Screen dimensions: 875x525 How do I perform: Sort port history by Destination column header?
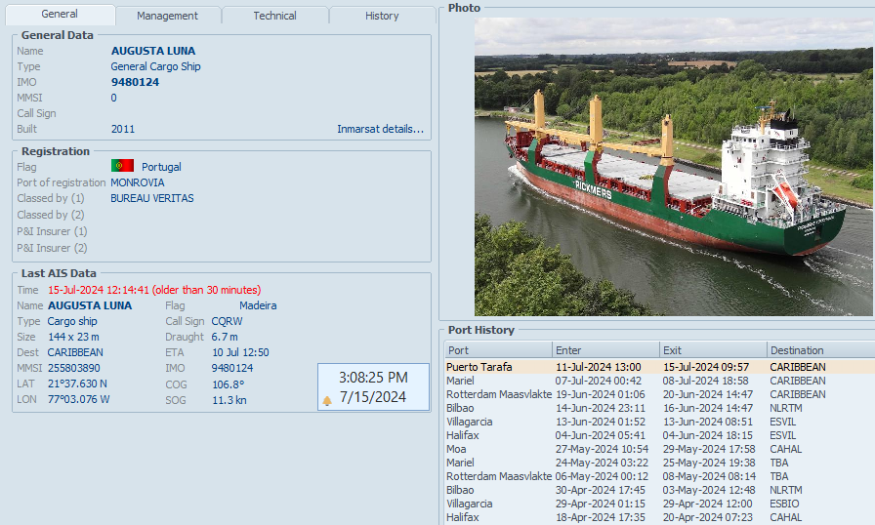[821, 350]
